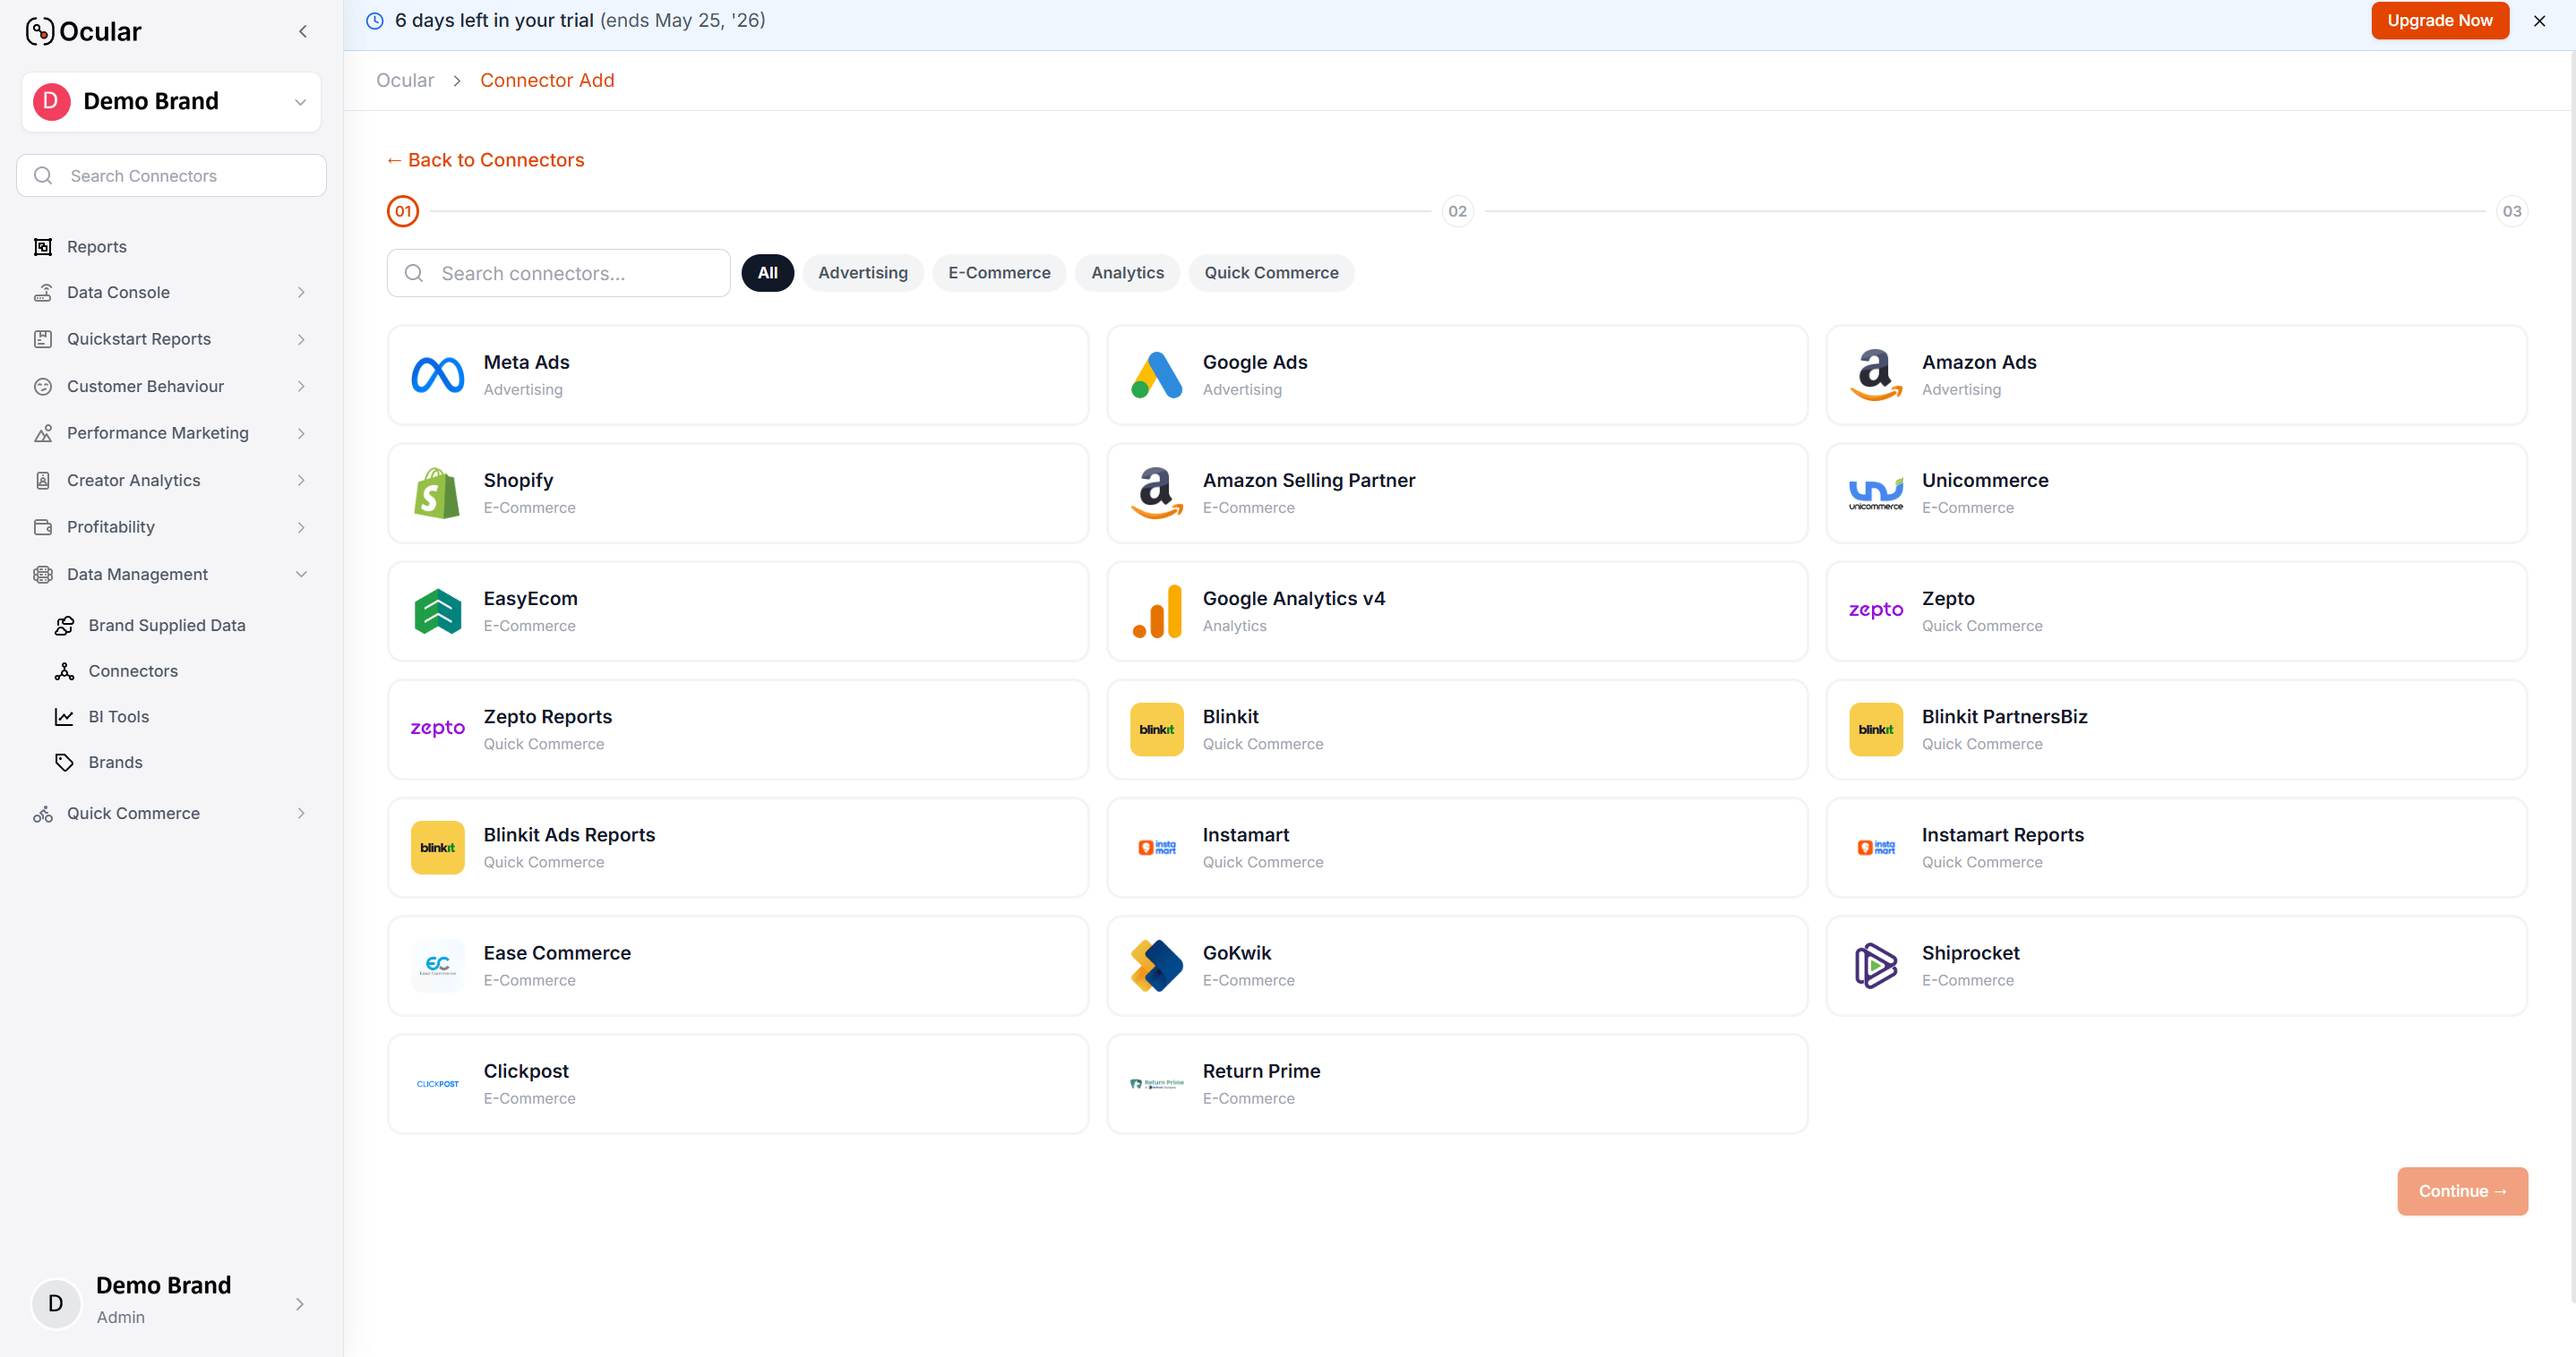Focus the Search connectors... input
The height and width of the screenshot is (1357, 2576).
tap(558, 273)
